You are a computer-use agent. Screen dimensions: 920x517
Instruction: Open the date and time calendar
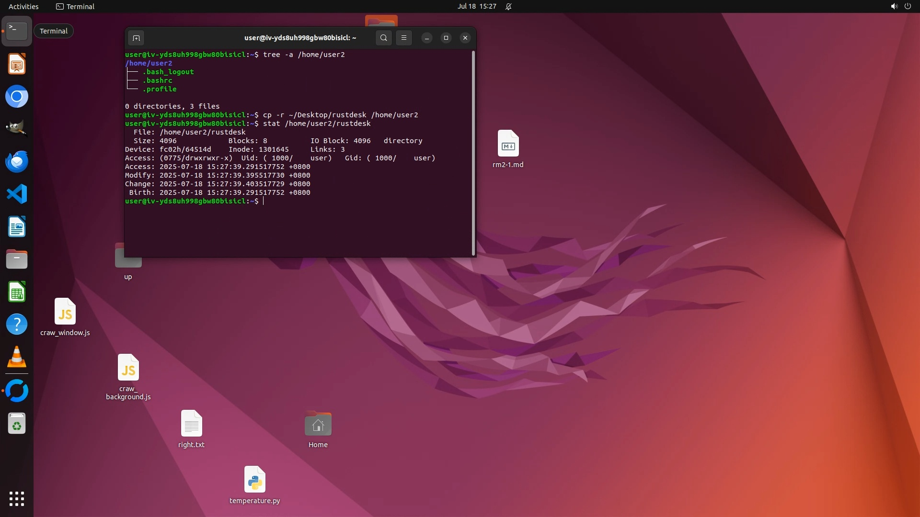(476, 6)
